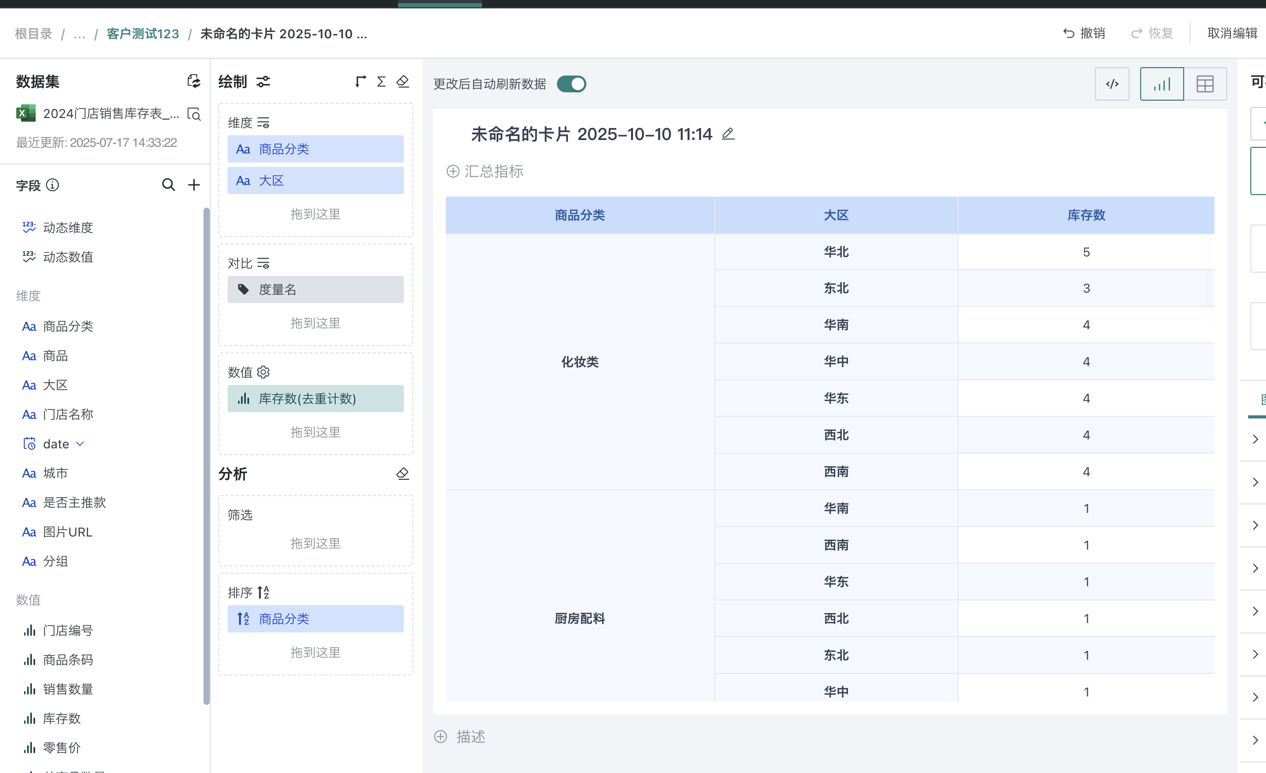
Task: Use the eraser icon to clear drawing settings
Action: coord(403,81)
